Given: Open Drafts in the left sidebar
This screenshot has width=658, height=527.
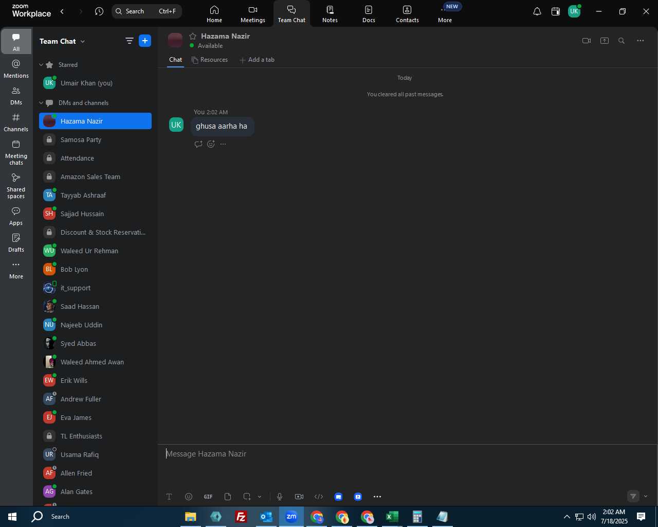Looking at the screenshot, I should click(16, 243).
